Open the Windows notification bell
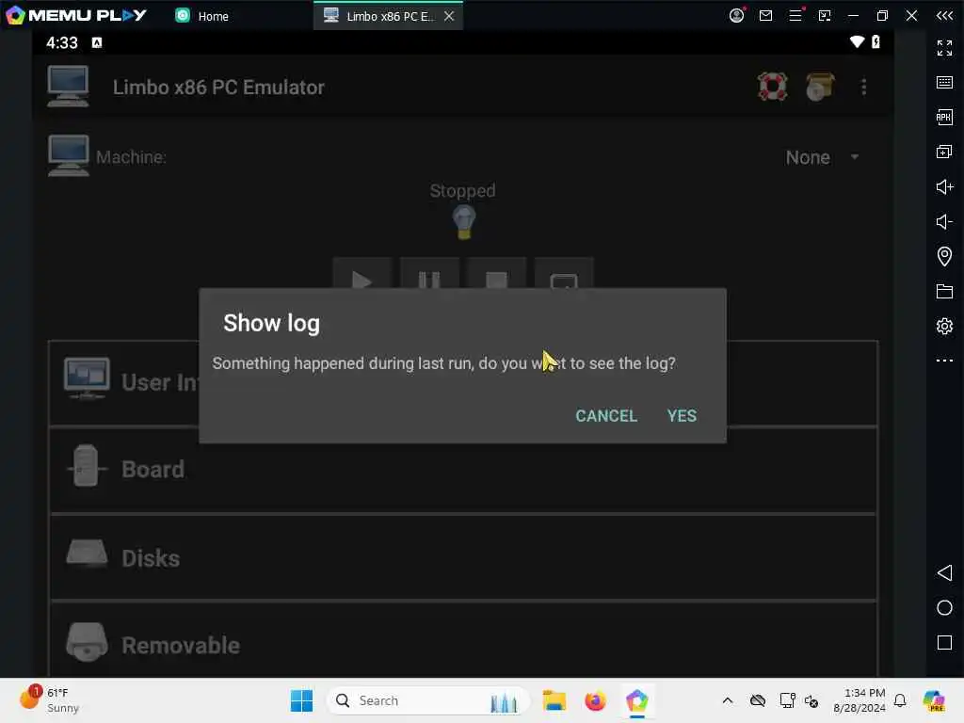Image resolution: width=964 pixels, height=723 pixels. click(x=900, y=700)
